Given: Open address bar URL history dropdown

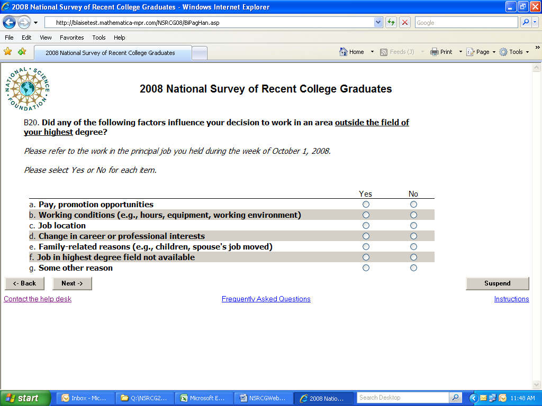Looking at the screenshot, I should coord(378,22).
